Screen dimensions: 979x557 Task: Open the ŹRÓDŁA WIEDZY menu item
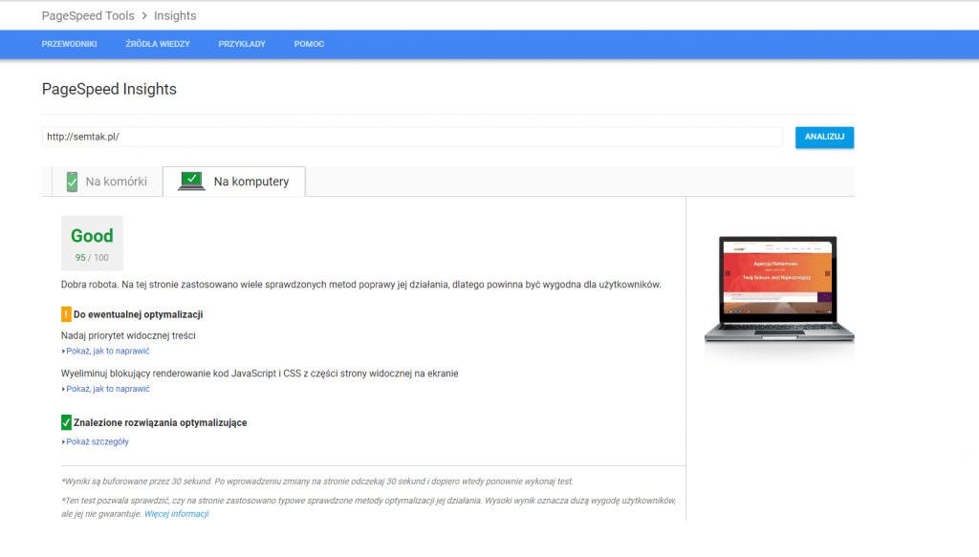pyautogui.click(x=158, y=44)
